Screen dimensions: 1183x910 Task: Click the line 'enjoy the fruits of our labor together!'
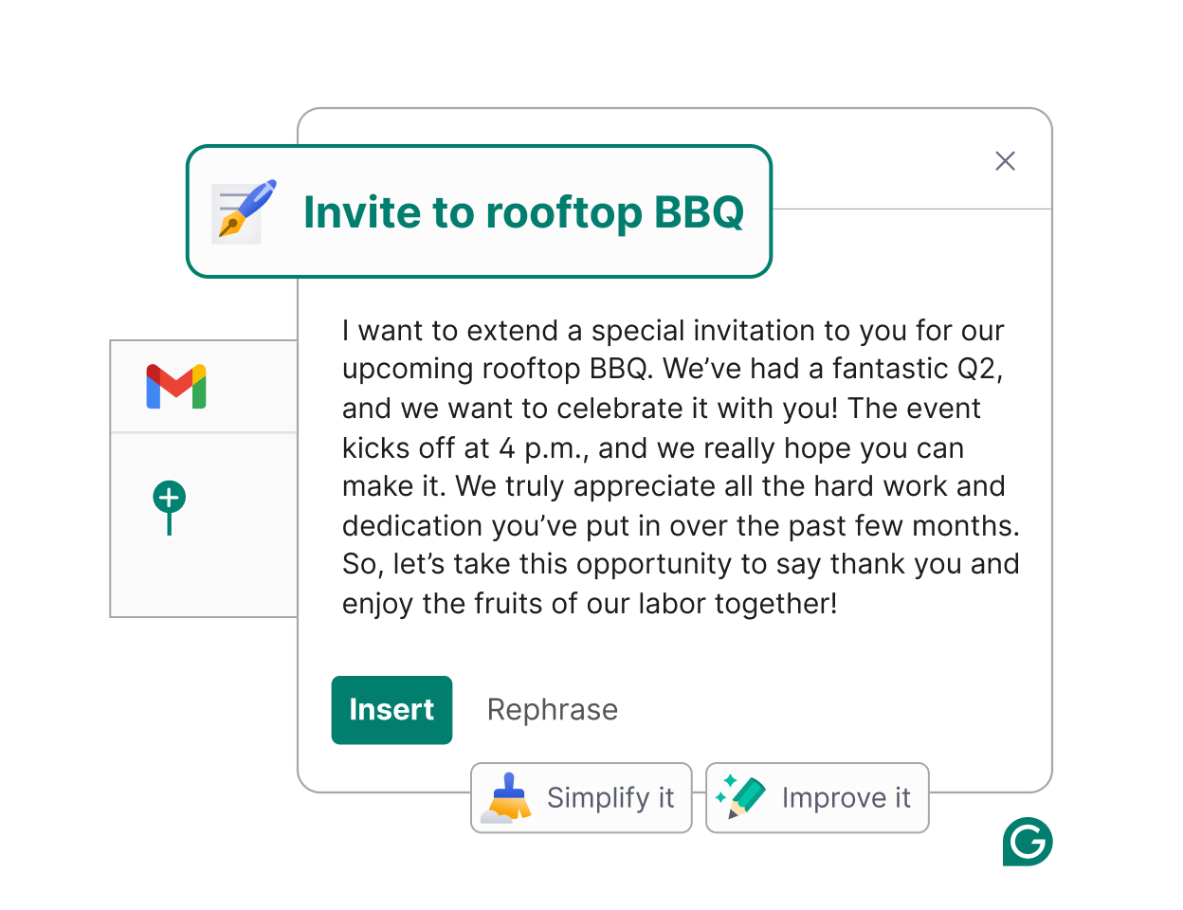pos(590,604)
